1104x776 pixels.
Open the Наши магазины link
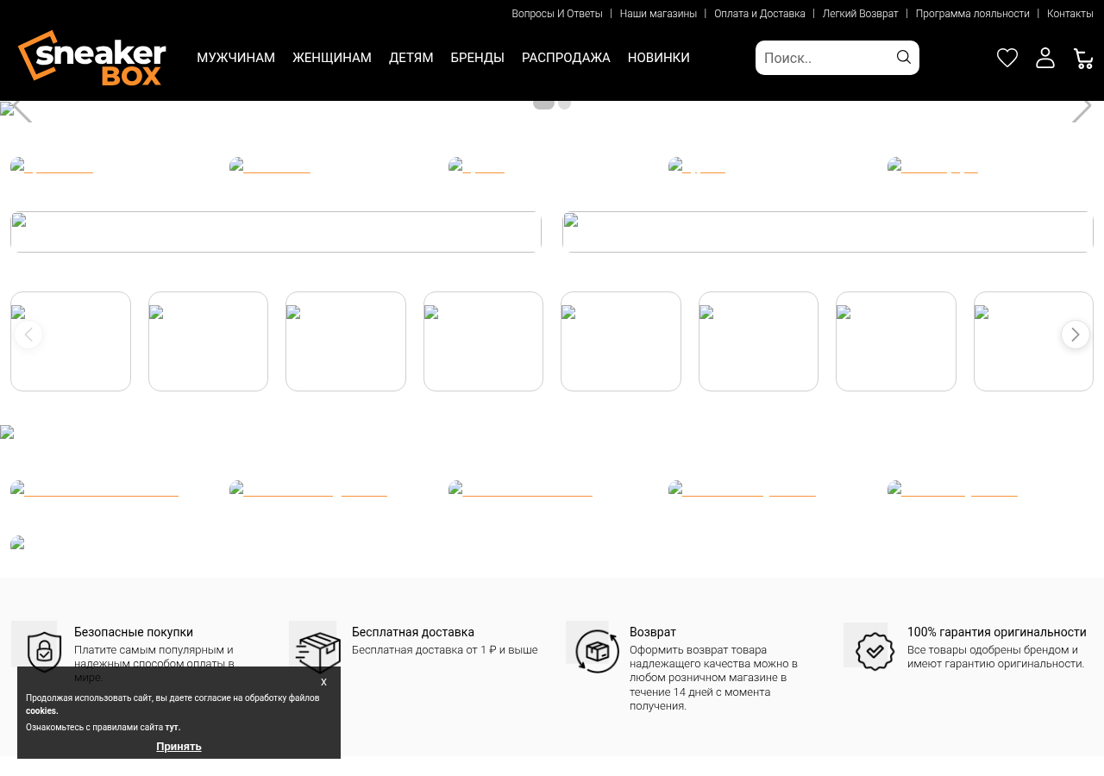pos(658,14)
